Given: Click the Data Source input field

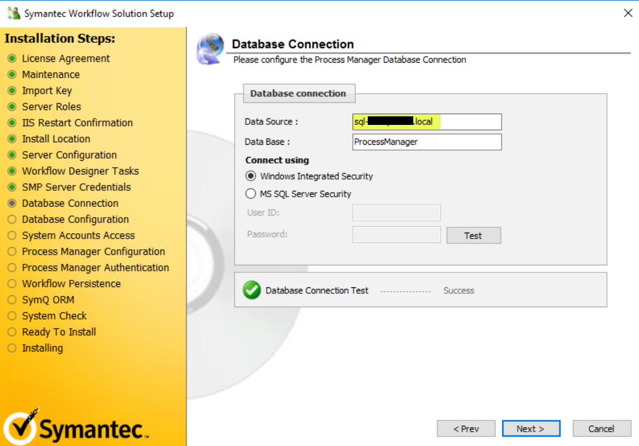Looking at the screenshot, I should [427, 122].
